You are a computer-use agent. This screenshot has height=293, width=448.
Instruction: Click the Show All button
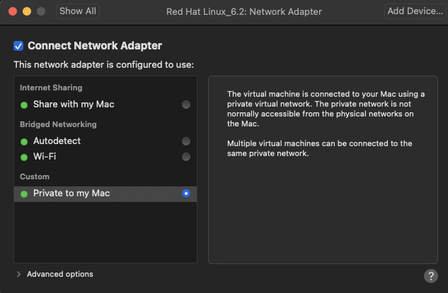click(x=78, y=11)
